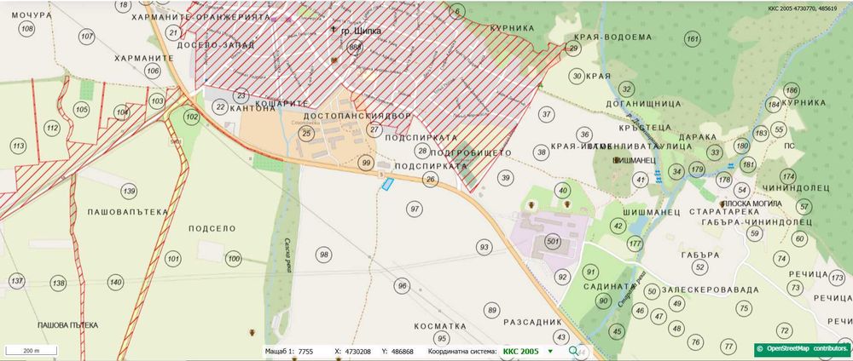Click cadastral zone marker 139
The height and width of the screenshot is (361, 853).
click(129, 191)
